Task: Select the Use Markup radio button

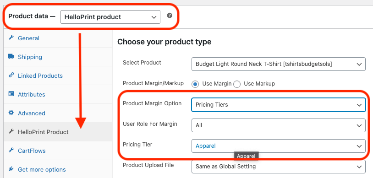Action: 237,84
